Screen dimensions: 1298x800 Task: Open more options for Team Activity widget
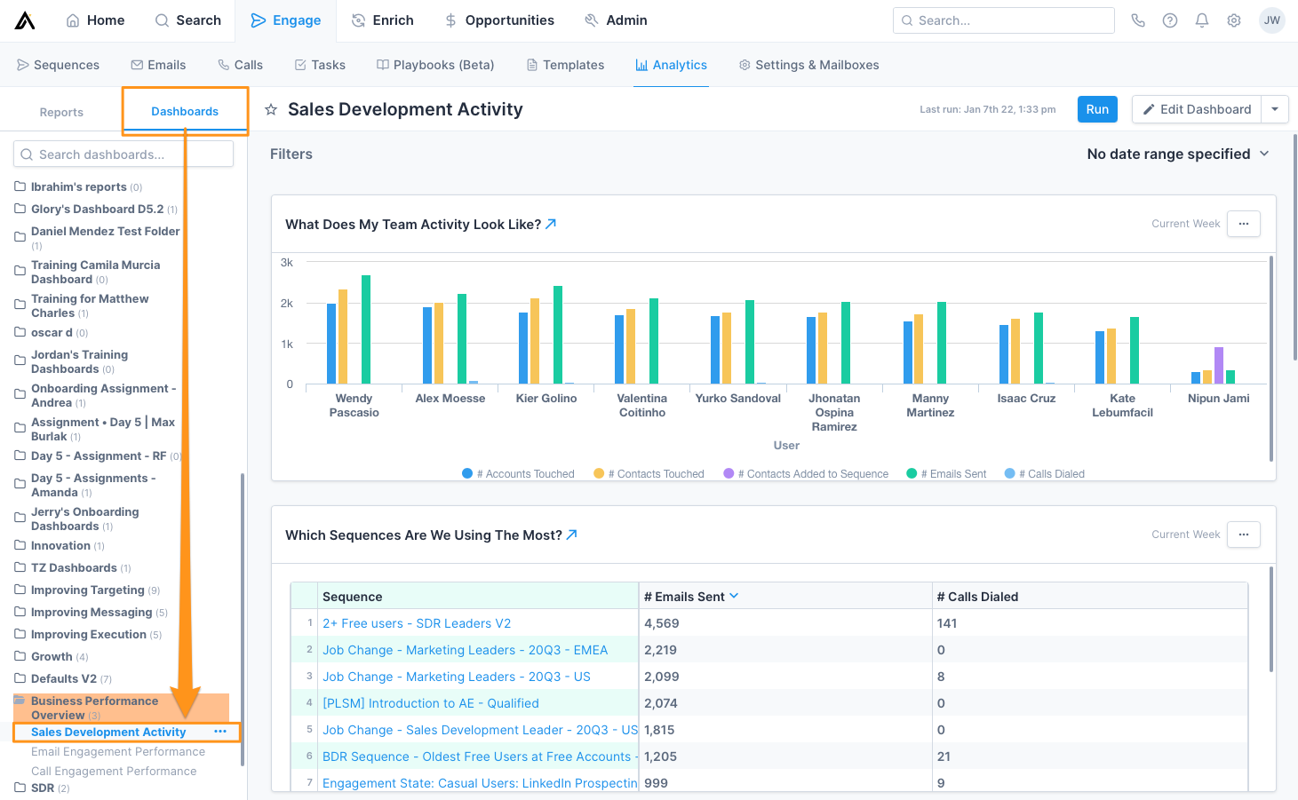click(1244, 224)
